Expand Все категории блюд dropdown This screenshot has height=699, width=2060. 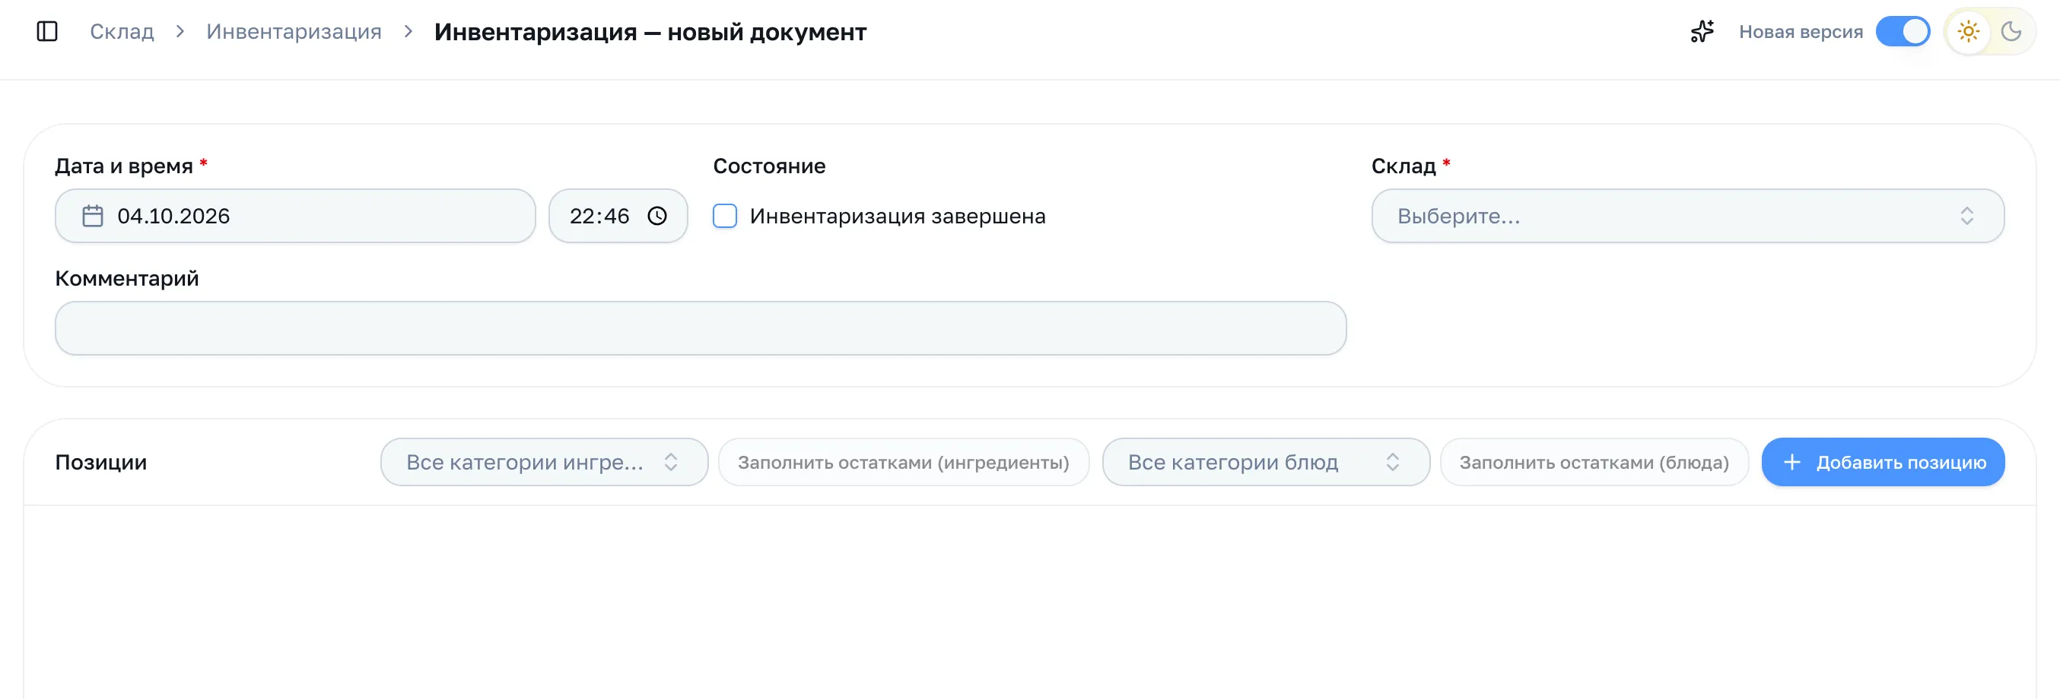pyautogui.click(x=1265, y=463)
